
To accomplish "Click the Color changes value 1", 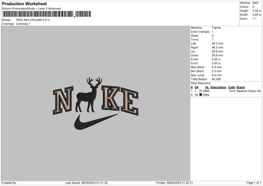I will [213, 32].
